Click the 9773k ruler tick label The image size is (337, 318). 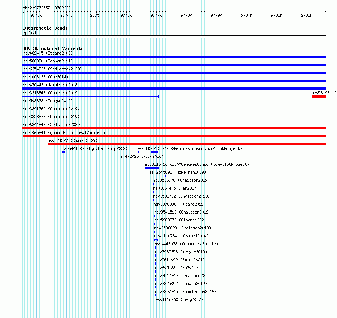pos(36,15)
